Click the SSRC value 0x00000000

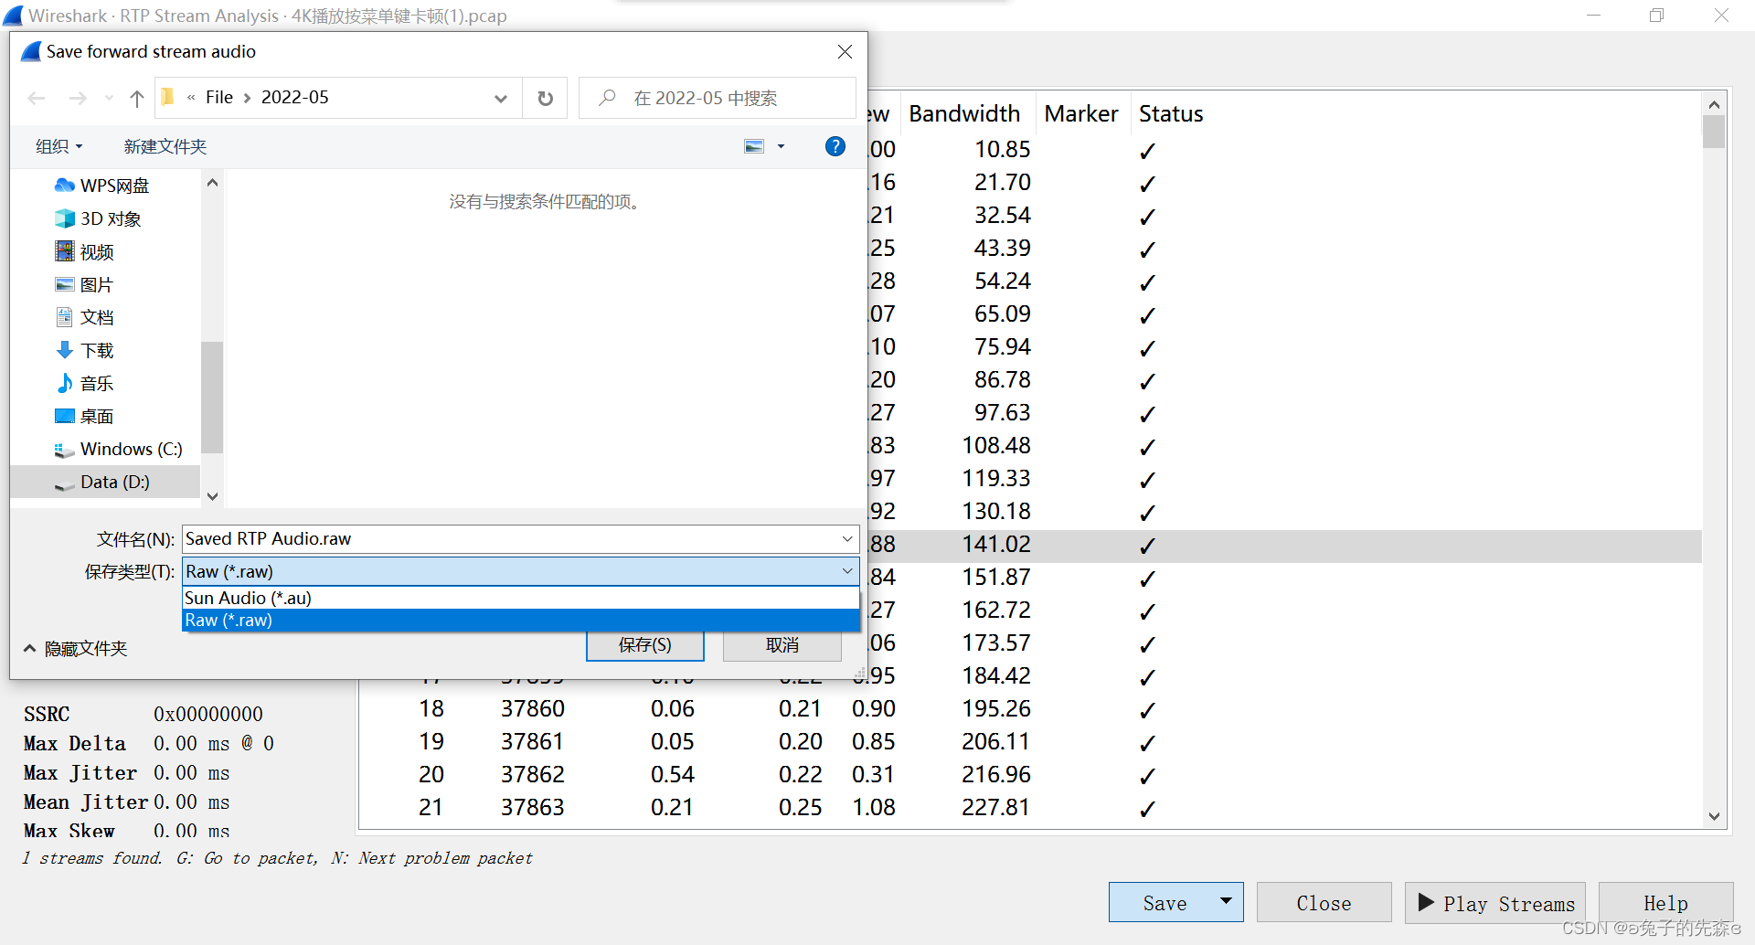pyautogui.click(x=208, y=714)
